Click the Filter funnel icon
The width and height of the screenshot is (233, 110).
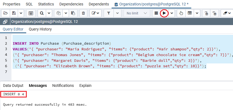click(x=108, y=13)
